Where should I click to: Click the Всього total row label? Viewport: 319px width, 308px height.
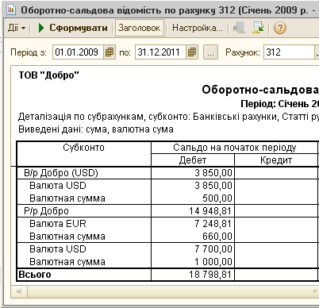(x=35, y=275)
